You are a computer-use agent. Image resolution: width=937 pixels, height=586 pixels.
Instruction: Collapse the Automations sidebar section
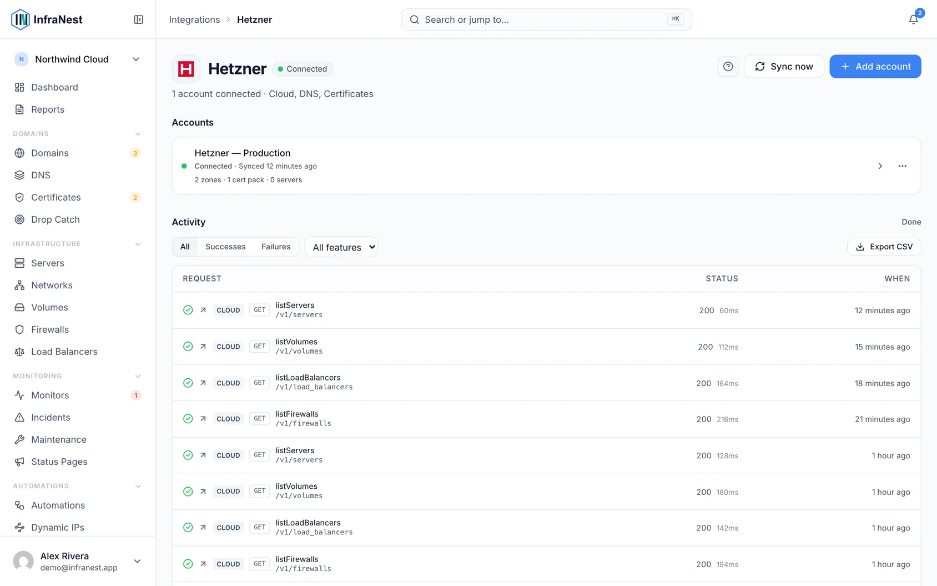coord(138,486)
